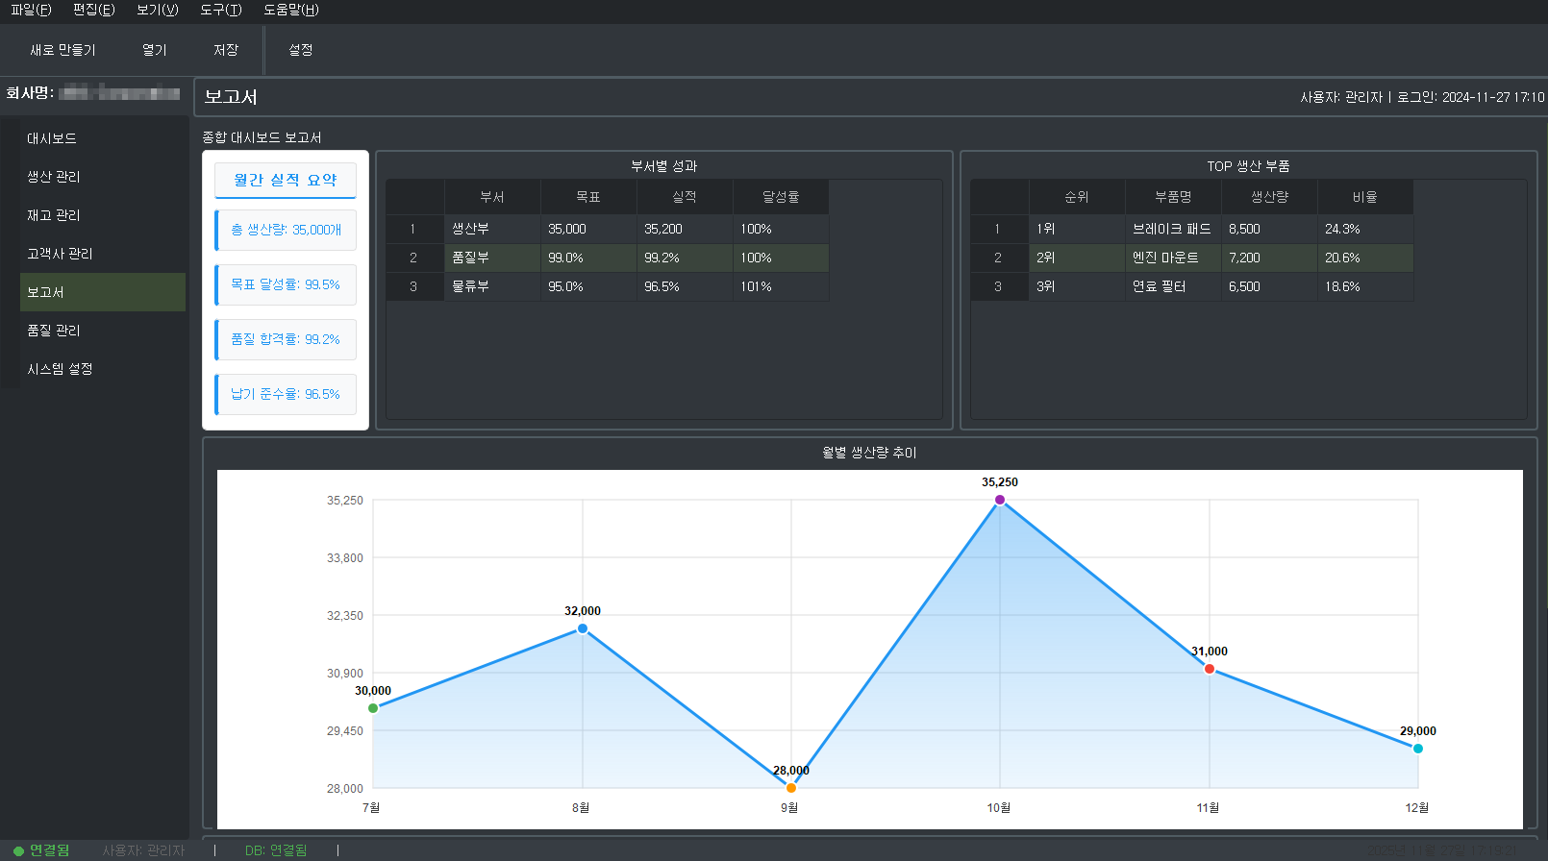Navigate to 품질 관리 page
The height and width of the screenshot is (861, 1548).
coord(54,331)
